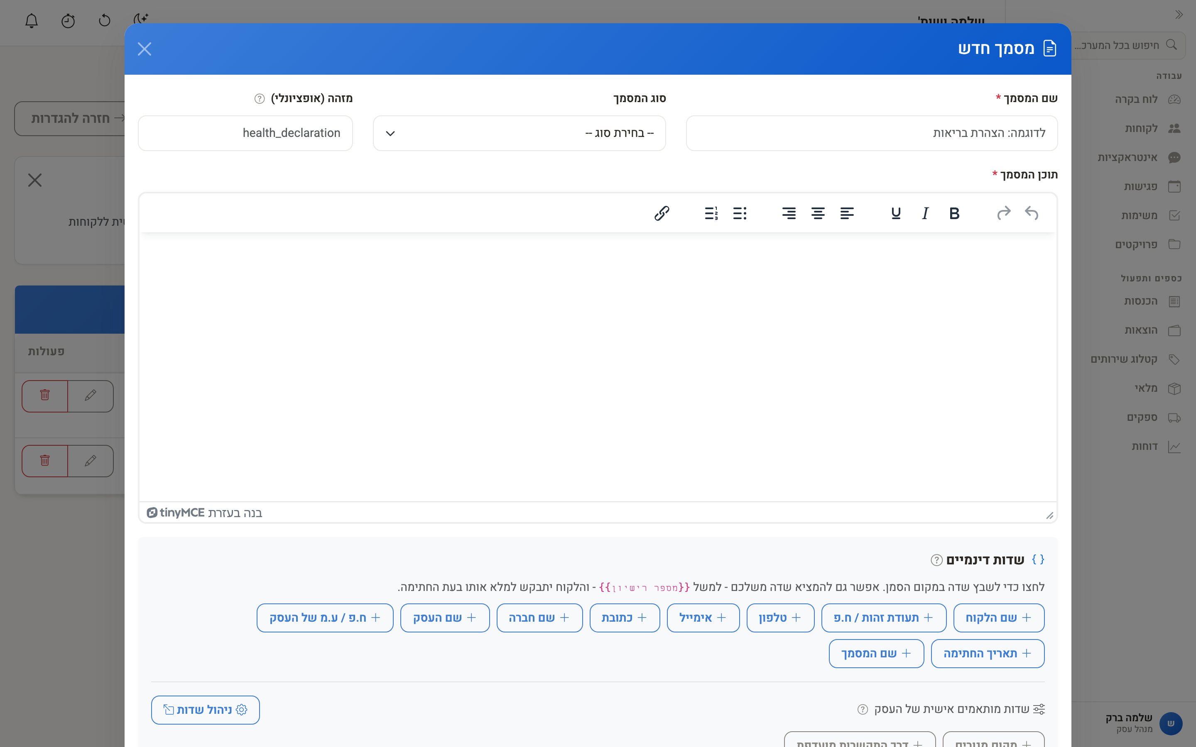This screenshot has height=747, width=1196.
Task: Insert the טלפון dynamic field
Action: point(780,618)
